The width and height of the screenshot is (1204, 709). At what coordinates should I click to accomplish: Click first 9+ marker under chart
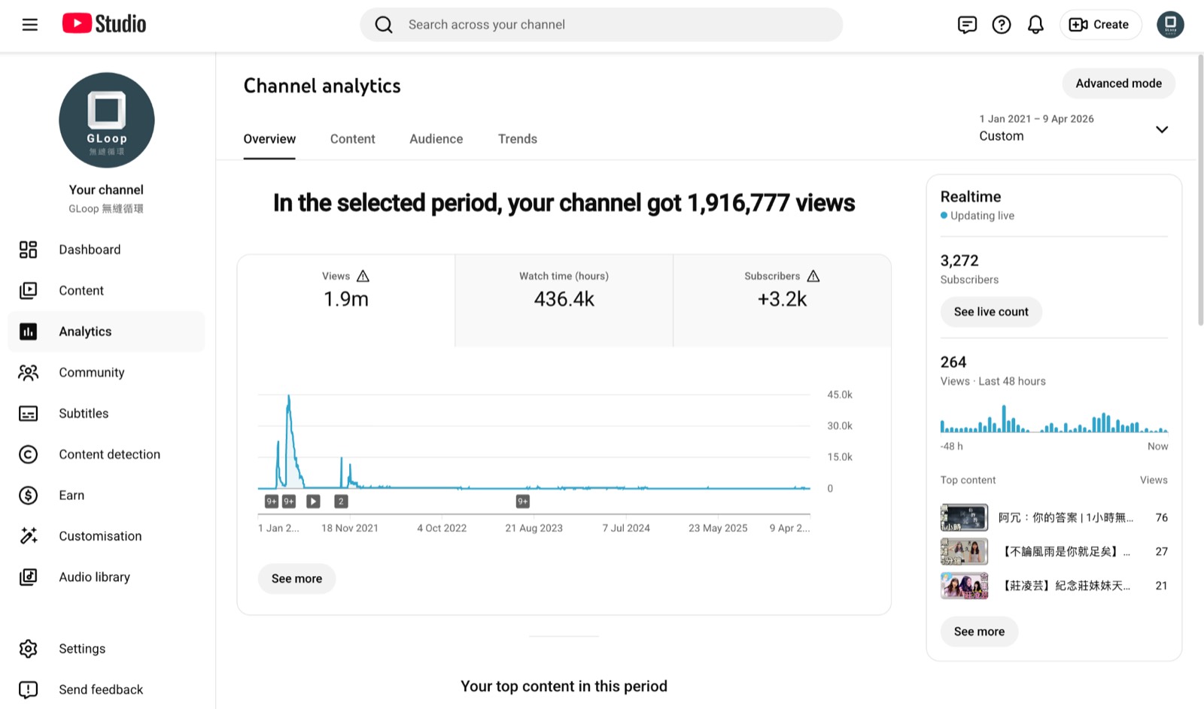pyautogui.click(x=272, y=501)
